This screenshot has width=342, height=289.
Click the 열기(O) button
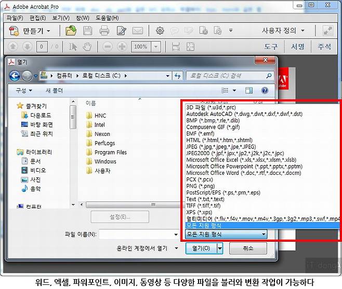[x=201, y=249]
